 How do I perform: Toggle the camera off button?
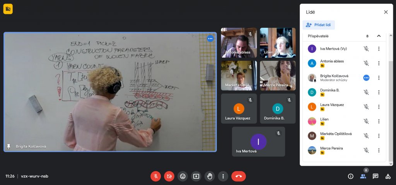[169, 176]
